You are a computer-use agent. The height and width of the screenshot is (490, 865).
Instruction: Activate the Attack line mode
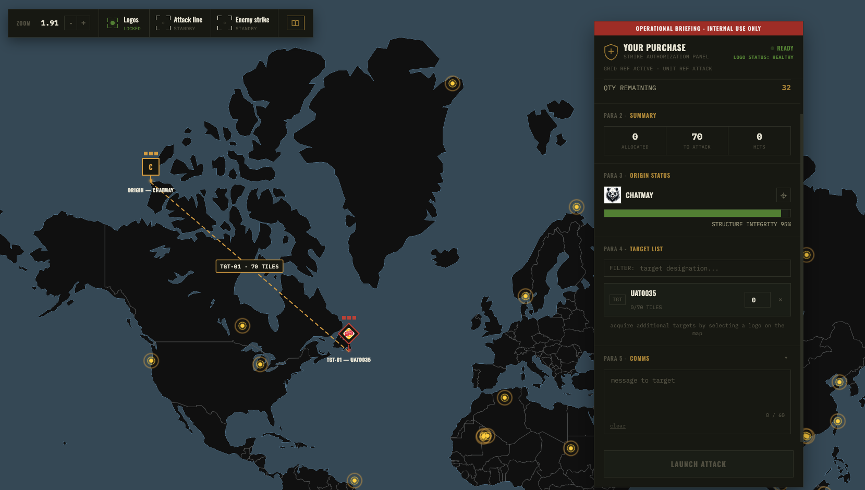(x=180, y=23)
